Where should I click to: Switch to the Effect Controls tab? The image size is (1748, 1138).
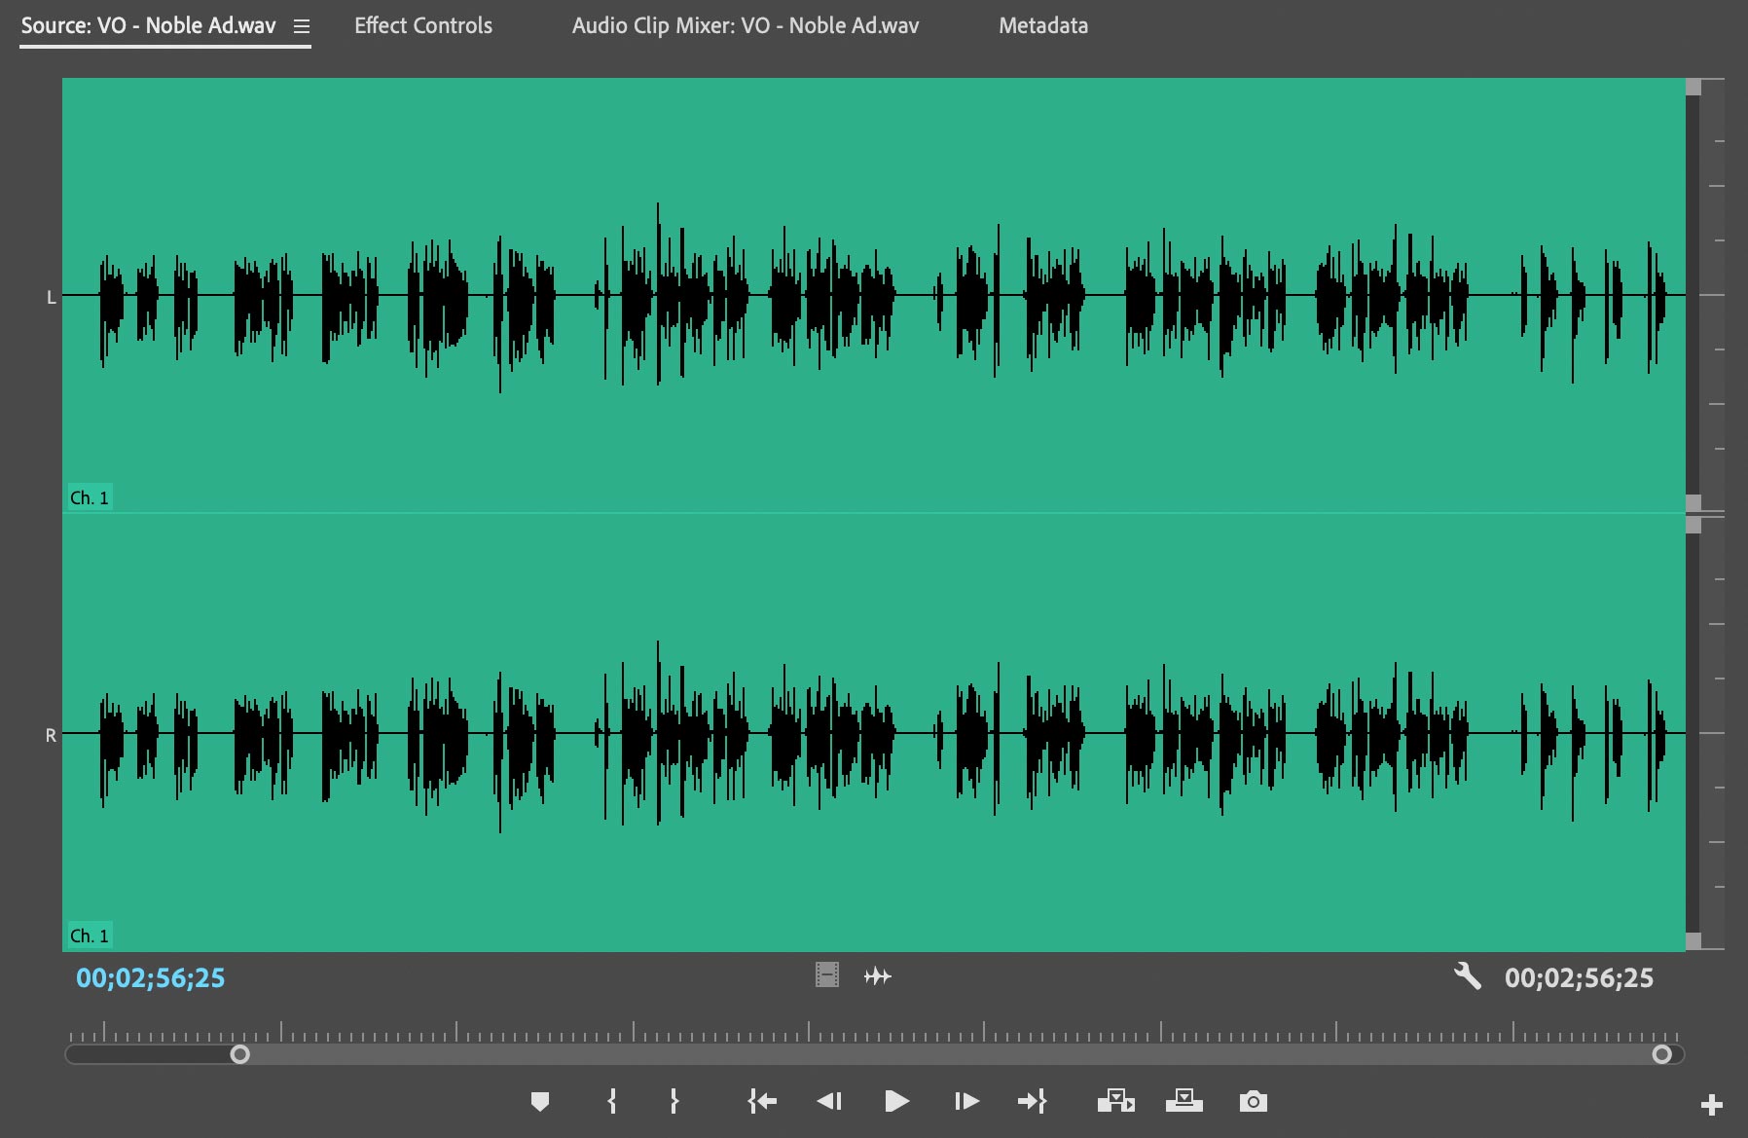423,25
